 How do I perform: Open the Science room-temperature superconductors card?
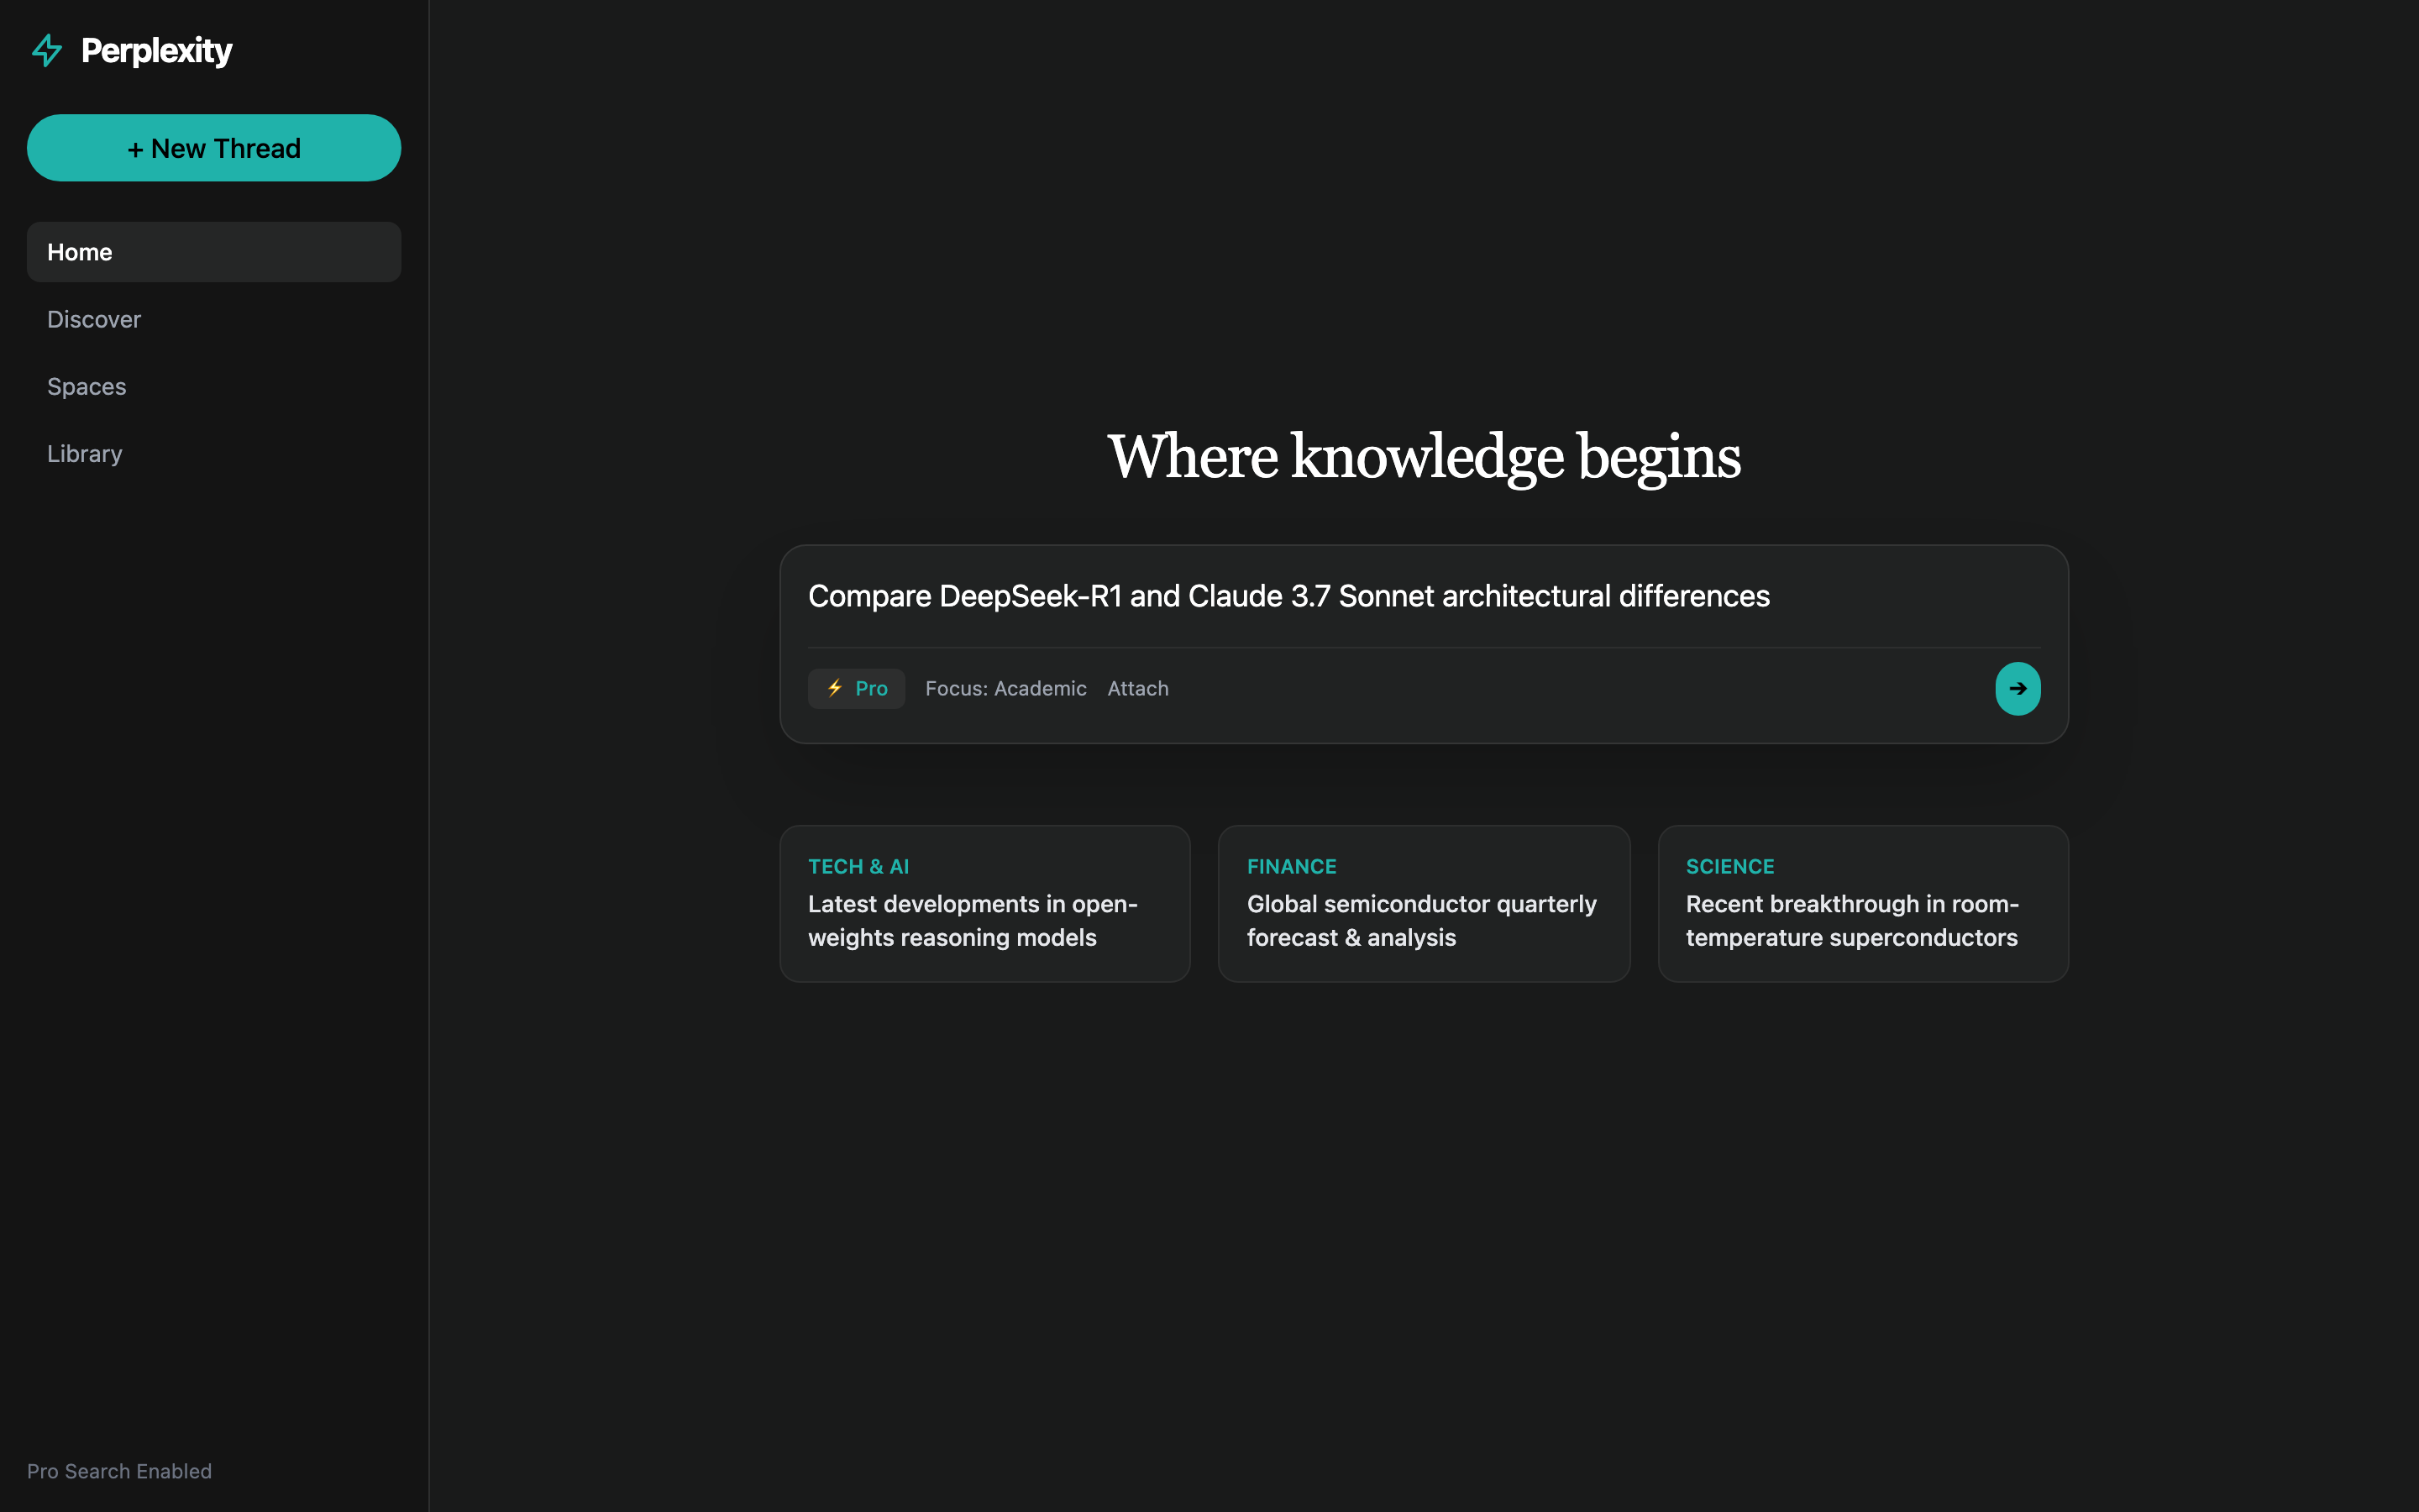coord(1862,903)
